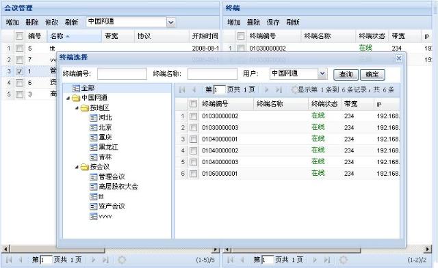Check row 01040000002 in dialog grid
Image resolution: width=438 pixels, height=268 pixels.
coord(193,150)
